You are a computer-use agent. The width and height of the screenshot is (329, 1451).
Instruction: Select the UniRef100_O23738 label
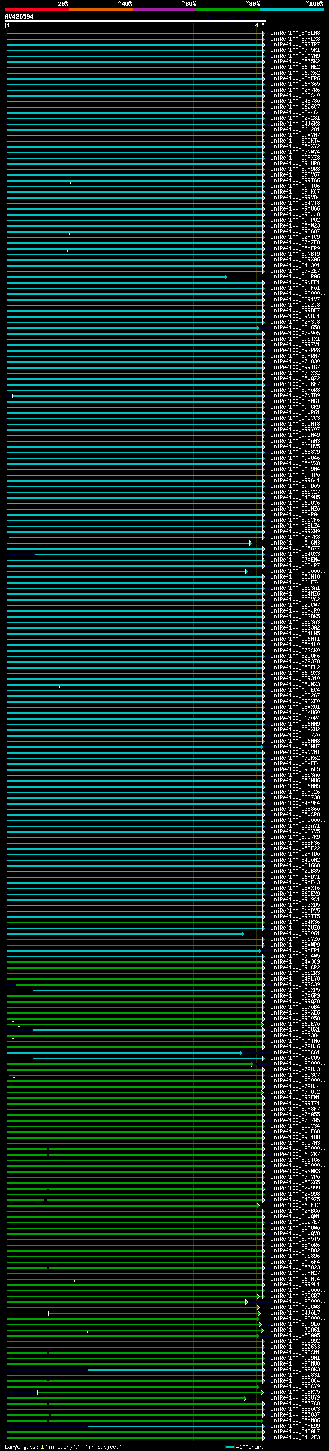click(295, 798)
